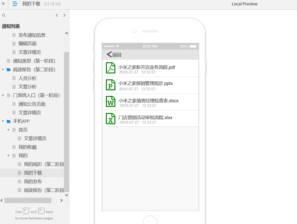Click the horizontal scrollbar thumb in sitemap

tap(28, 200)
